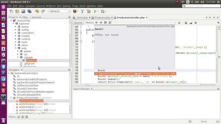This screenshot has height=124, width=221.
Task: Click first Navigator filter icon
Action: 18,117
